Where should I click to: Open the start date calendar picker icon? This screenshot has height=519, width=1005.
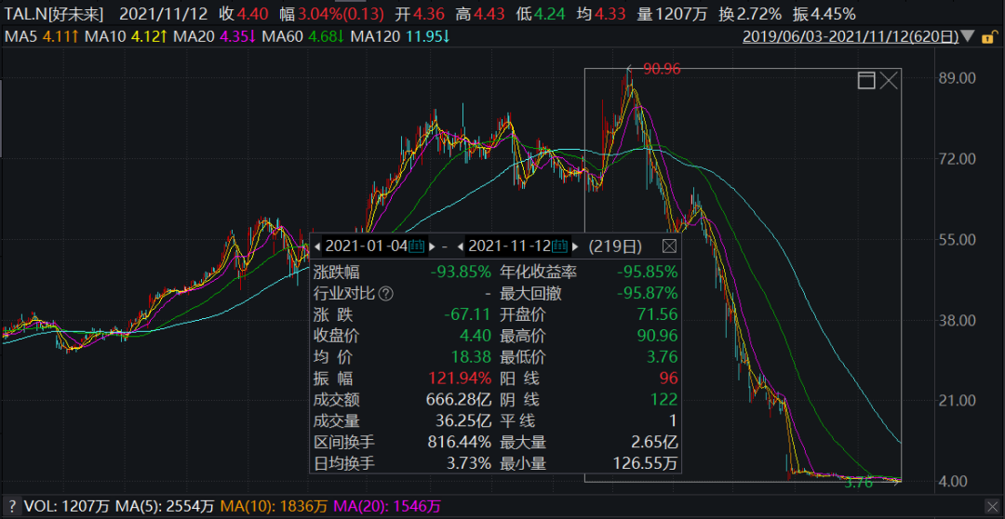416,246
